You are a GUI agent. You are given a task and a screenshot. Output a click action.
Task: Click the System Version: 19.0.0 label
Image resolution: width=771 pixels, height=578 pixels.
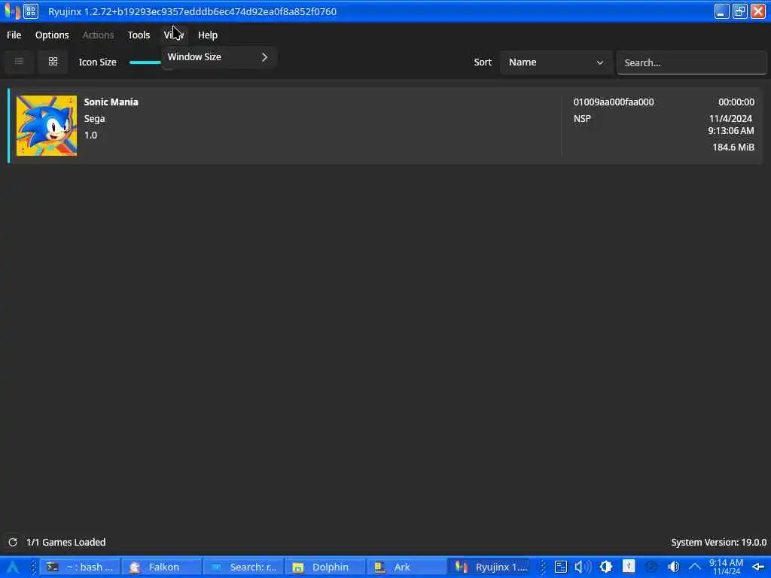click(719, 542)
